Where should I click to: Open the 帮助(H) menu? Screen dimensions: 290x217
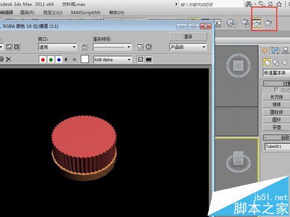click(117, 13)
